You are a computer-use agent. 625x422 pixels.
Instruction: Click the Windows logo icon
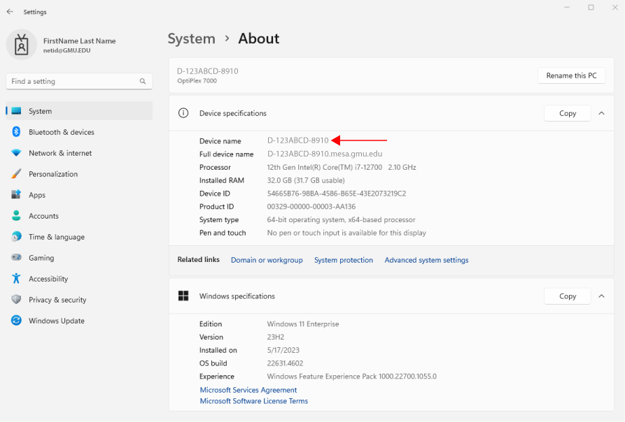coord(183,296)
